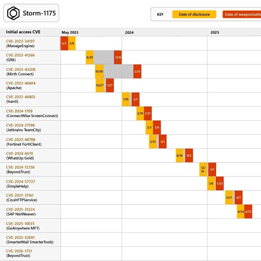The width and height of the screenshot is (261, 261).
Task: Click the 1/7 weaponization marker for BeyondTrust
Action: 212,170
